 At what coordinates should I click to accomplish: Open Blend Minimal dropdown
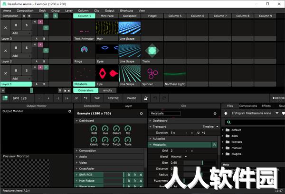coord(179,157)
